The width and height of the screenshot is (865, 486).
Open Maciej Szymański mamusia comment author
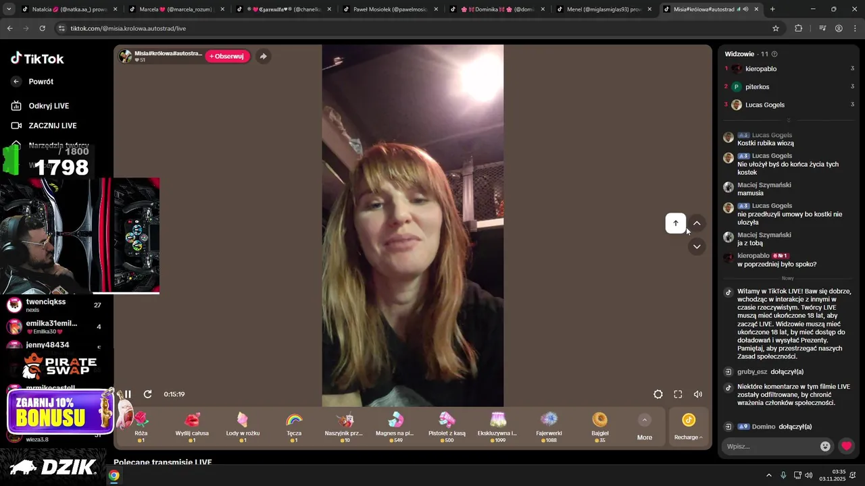coord(764,185)
